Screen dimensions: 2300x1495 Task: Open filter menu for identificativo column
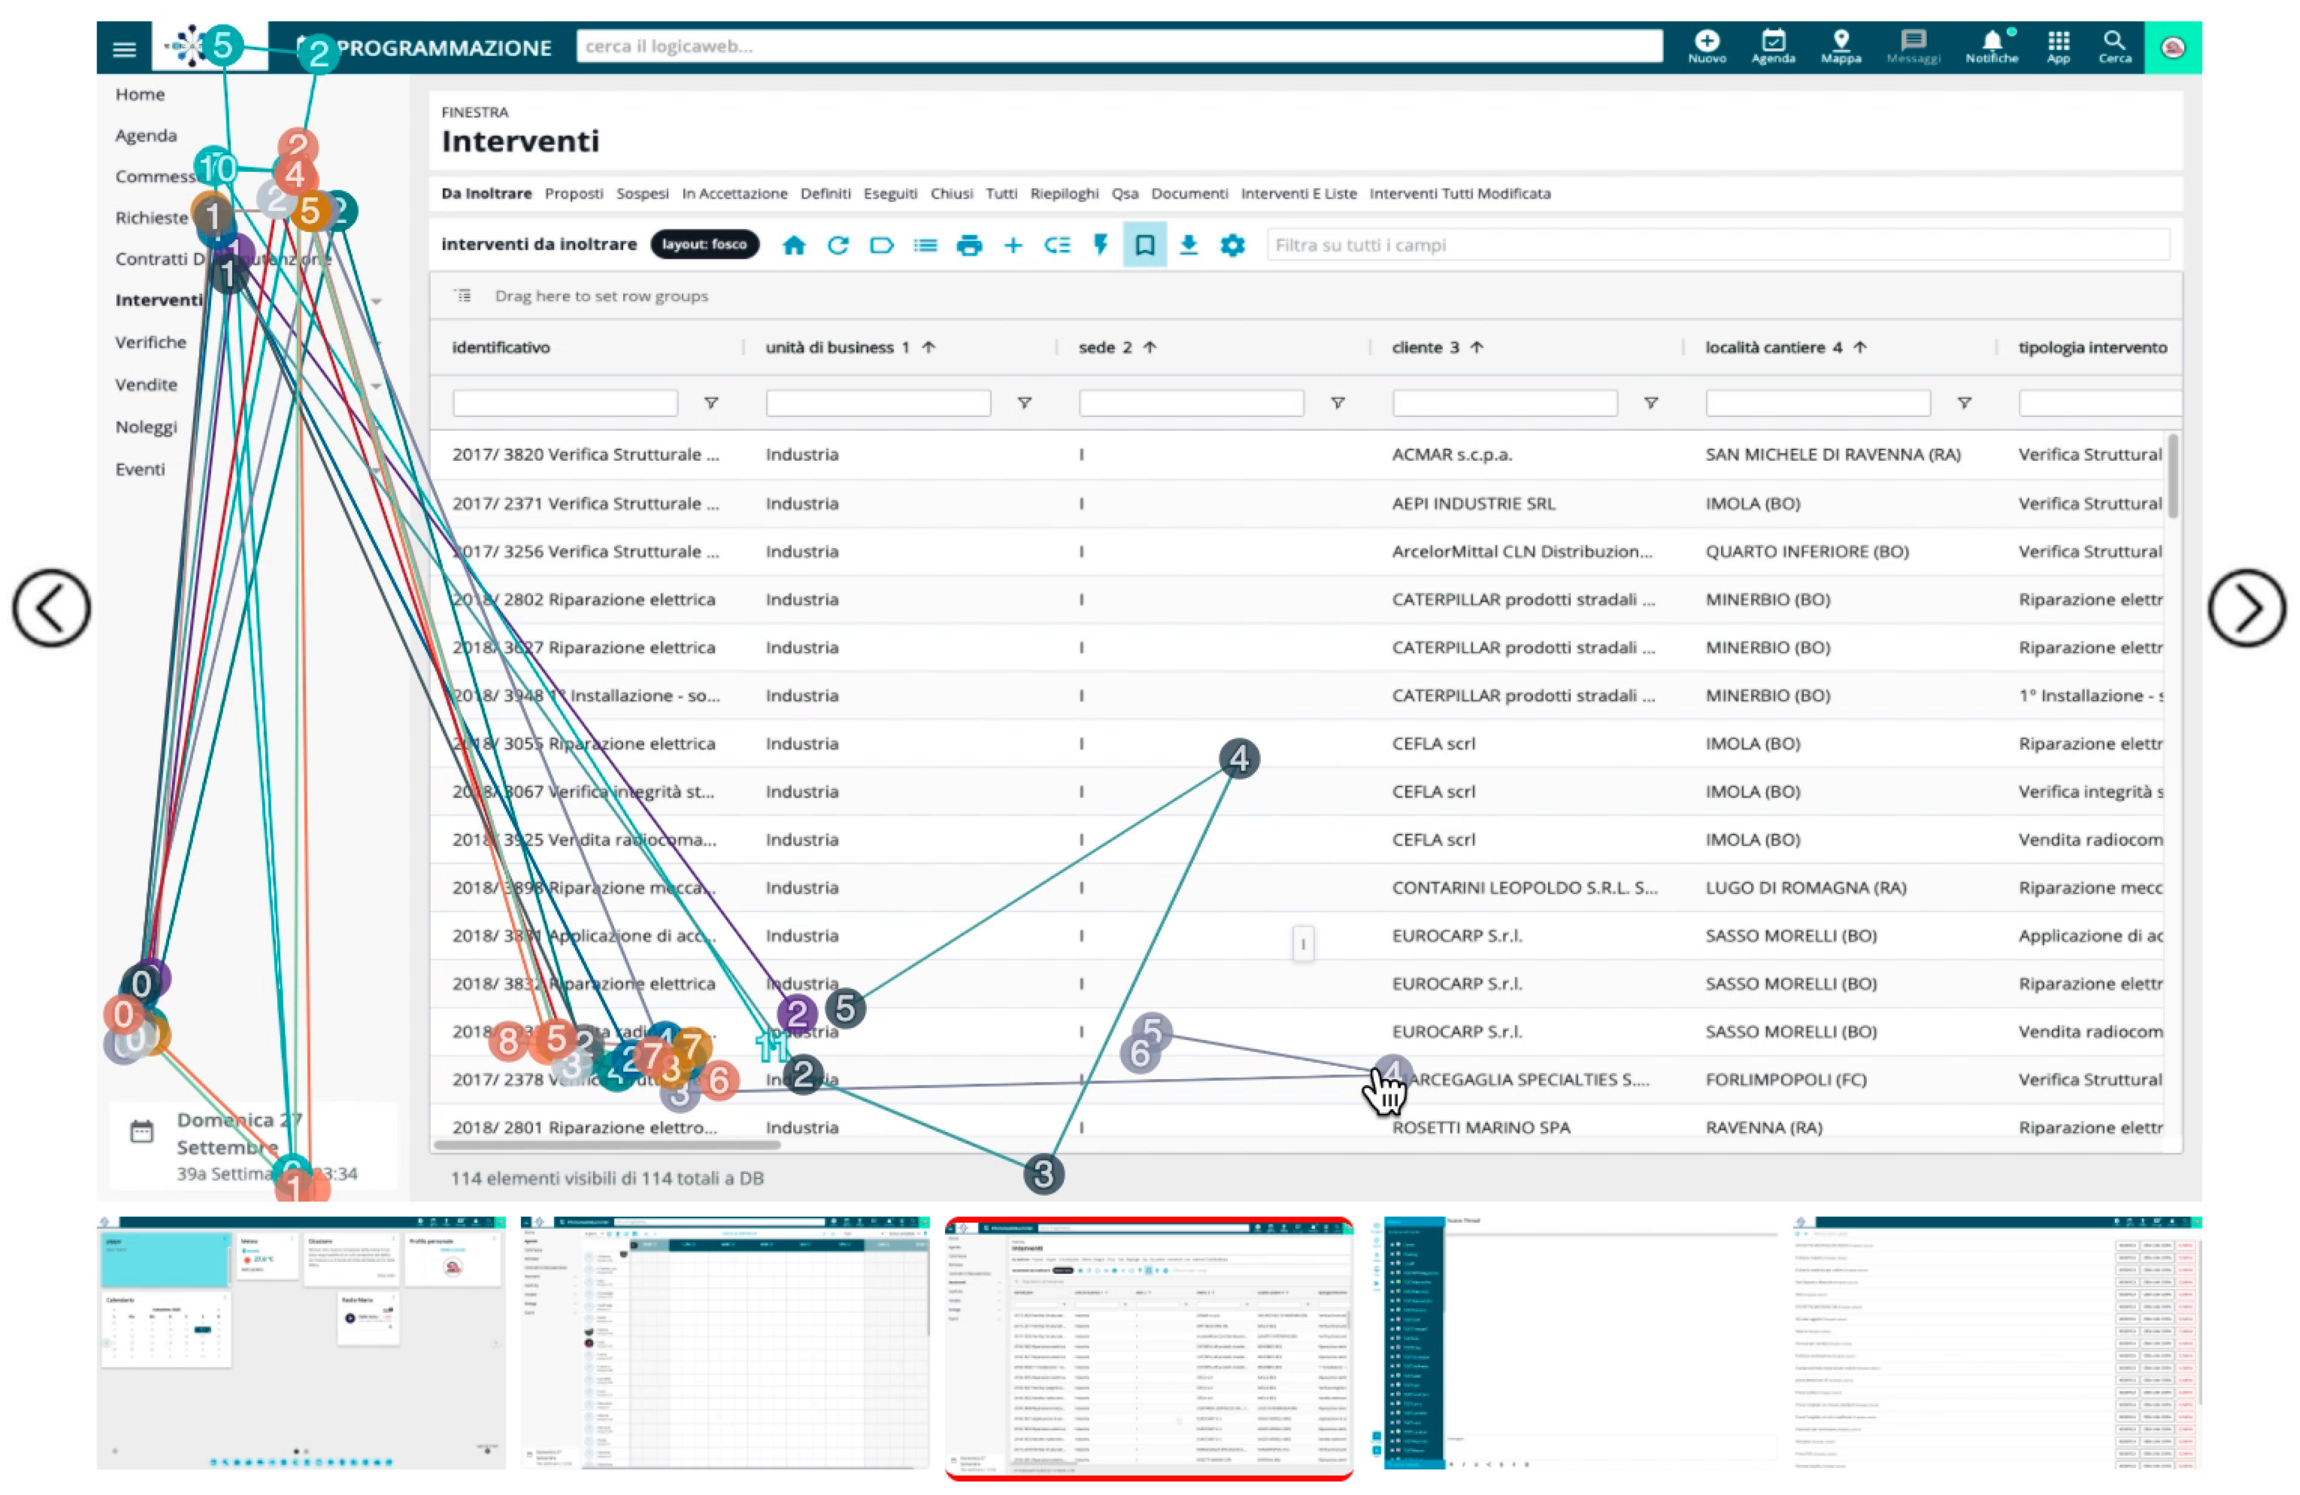(x=711, y=404)
